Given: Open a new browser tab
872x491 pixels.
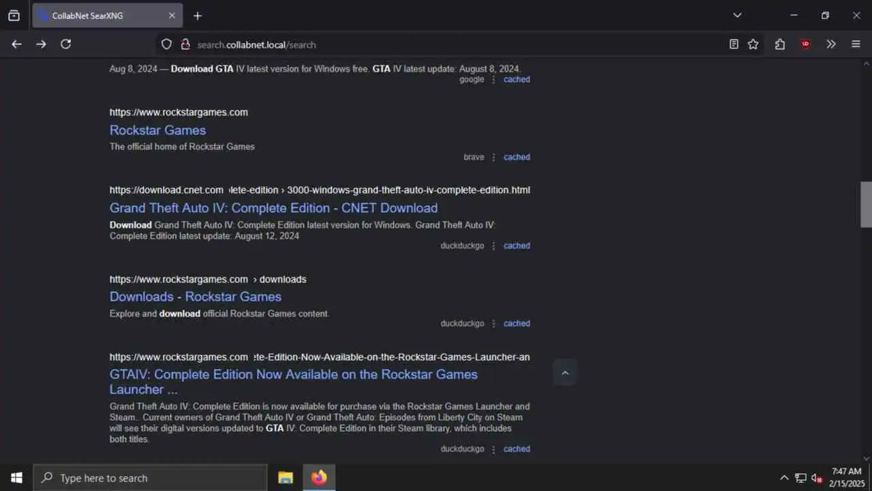Looking at the screenshot, I should coord(198,16).
